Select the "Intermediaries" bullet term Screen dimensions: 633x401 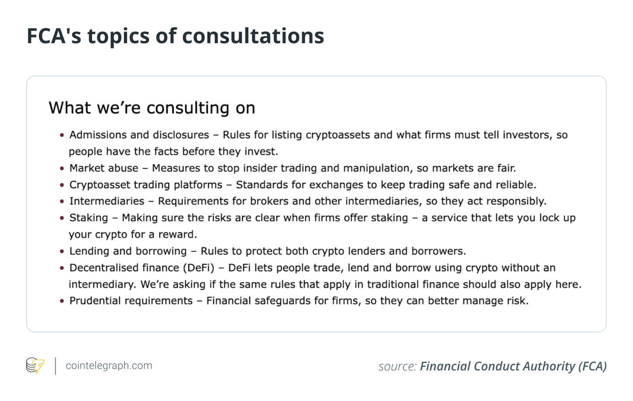pos(107,201)
